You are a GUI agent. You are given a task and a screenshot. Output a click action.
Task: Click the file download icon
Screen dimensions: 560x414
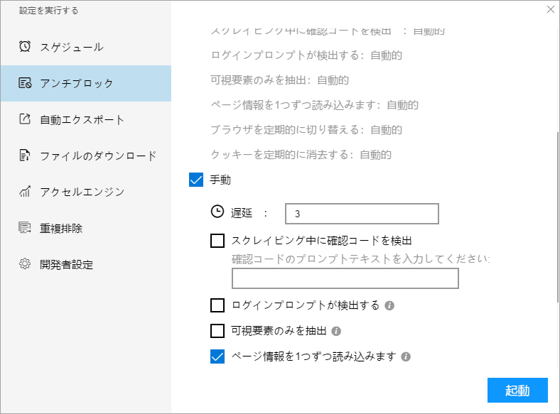[x=25, y=156]
